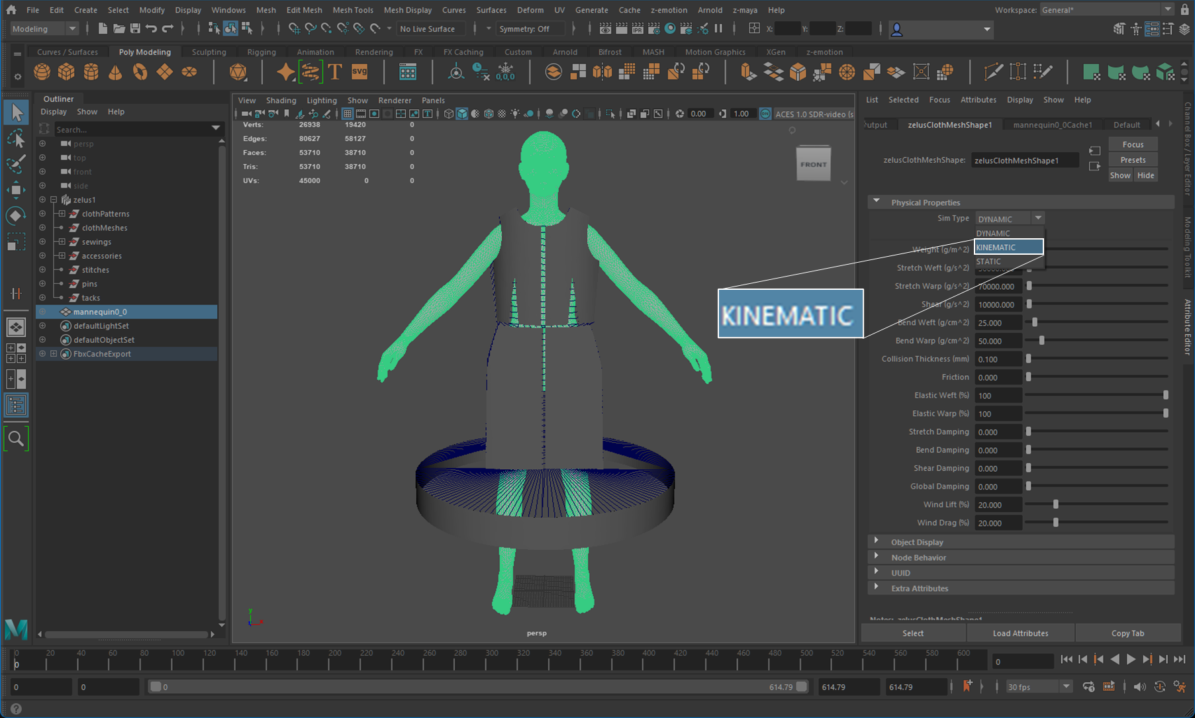
Task: Toggle visibility dot of mannequin0_0 node
Action: coord(42,312)
